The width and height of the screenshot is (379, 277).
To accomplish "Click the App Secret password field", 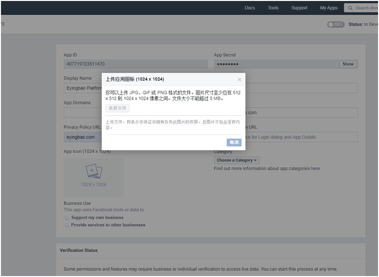I will tap(276, 64).
